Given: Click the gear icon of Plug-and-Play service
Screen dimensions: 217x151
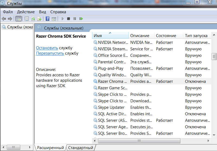Looking at the screenshot, I should [95, 68].
